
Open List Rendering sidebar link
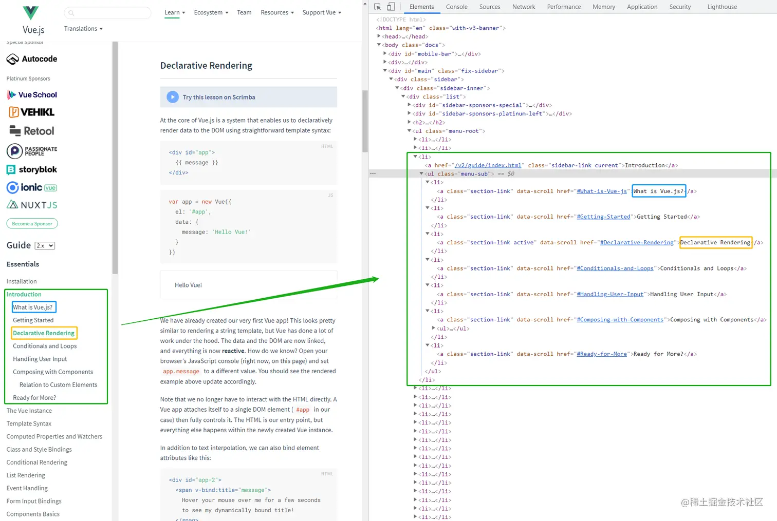tap(26, 475)
